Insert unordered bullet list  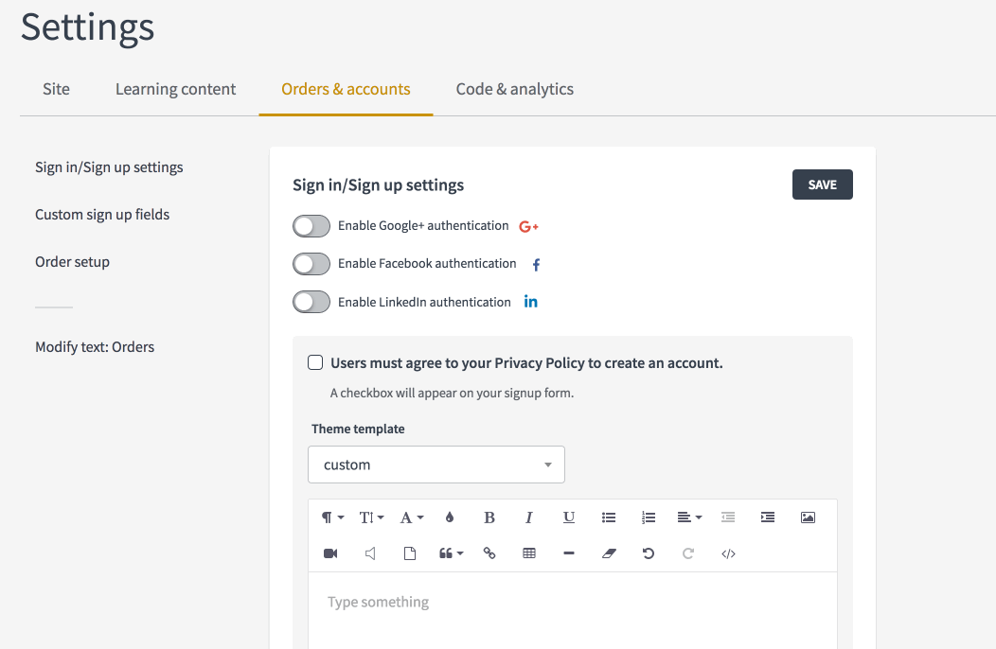coord(609,517)
